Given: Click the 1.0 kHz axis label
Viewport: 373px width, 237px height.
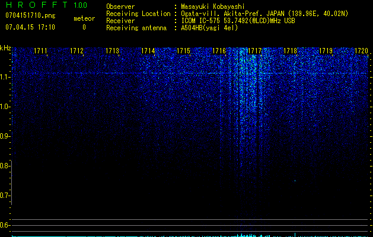Looking at the screenshot, I should (x=5, y=107).
